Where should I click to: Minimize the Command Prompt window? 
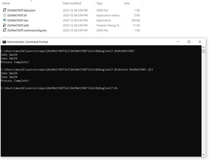pyautogui.click(x=178, y=42)
